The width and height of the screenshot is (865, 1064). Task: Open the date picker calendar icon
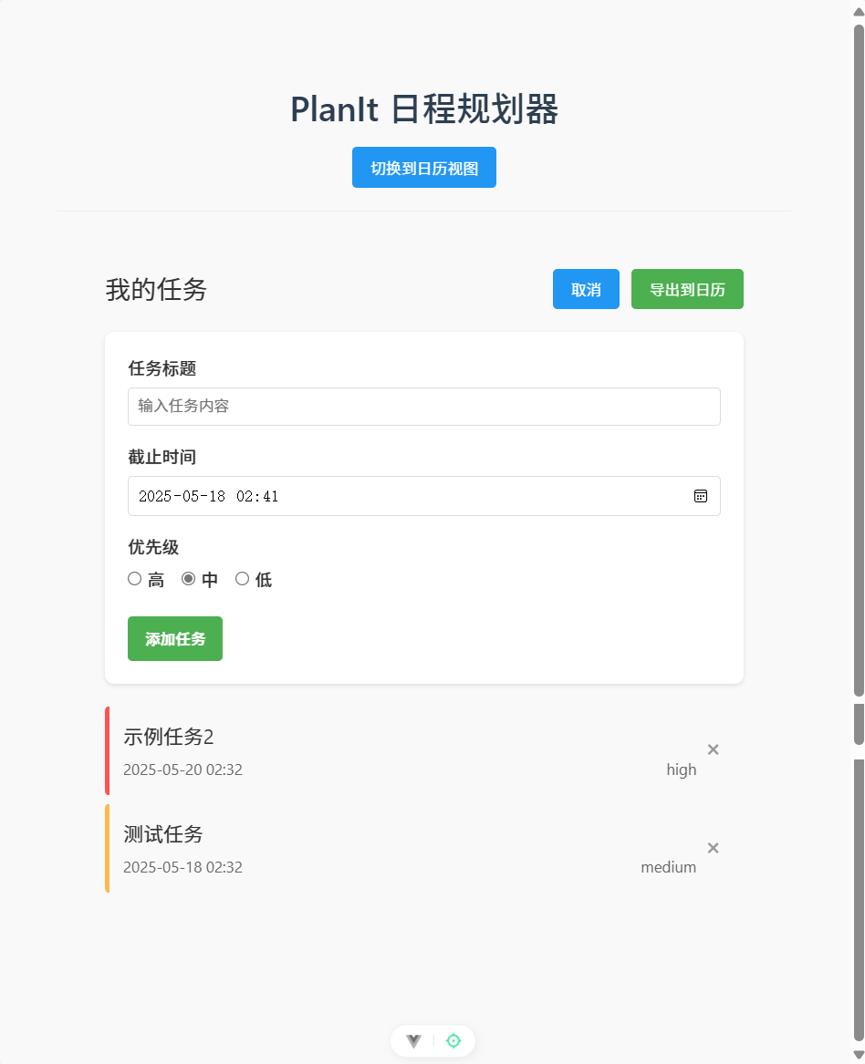(x=700, y=496)
